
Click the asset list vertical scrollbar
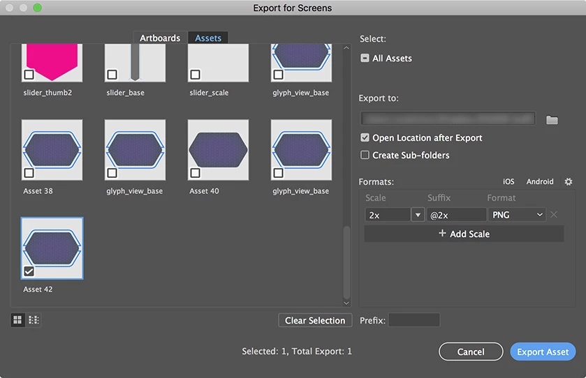click(x=346, y=262)
